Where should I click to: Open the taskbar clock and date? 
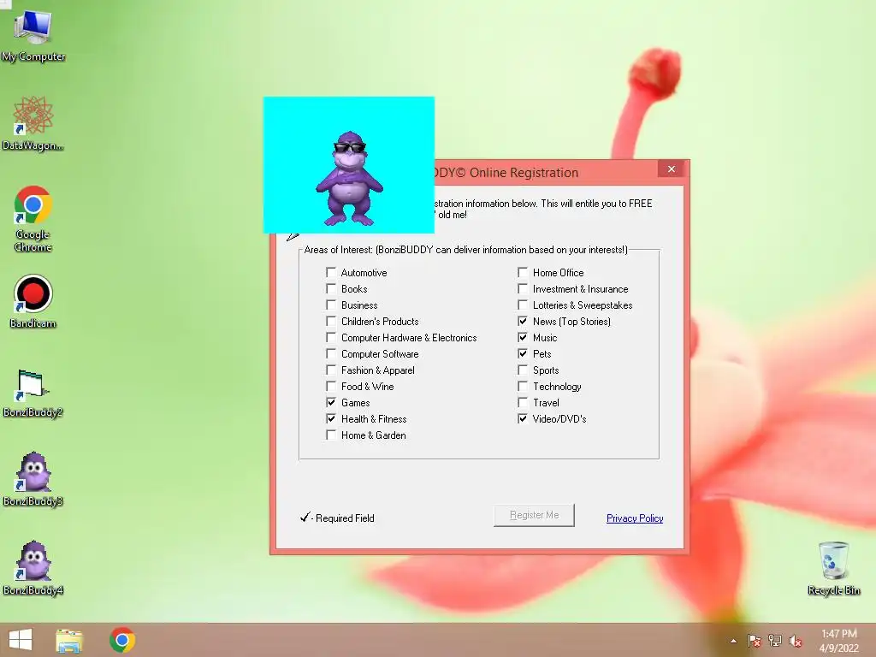coord(838,641)
